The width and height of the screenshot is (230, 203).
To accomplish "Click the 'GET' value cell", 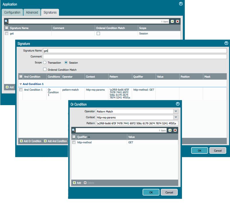I will [131, 142].
